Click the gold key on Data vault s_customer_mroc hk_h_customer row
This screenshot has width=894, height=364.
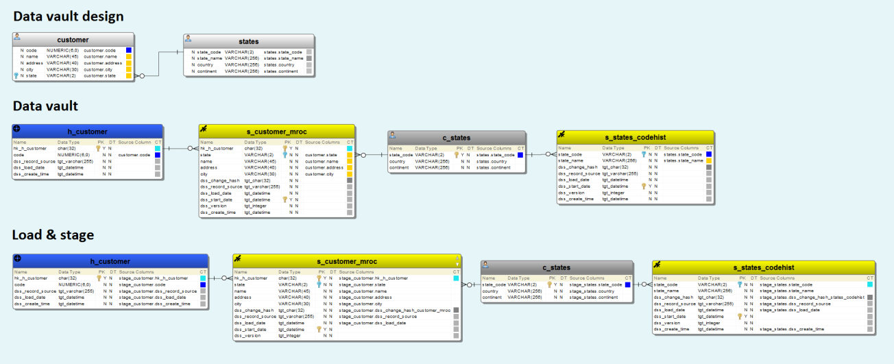(285, 148)
